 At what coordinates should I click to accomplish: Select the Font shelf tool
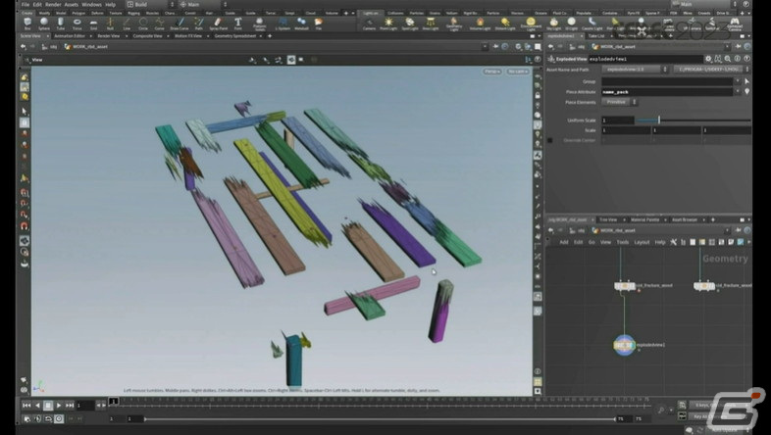coord(238,24)
